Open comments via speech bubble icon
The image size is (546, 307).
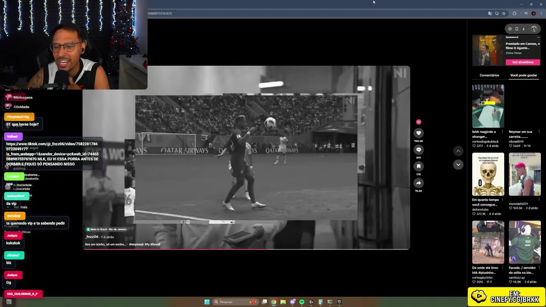(x=418, y=150)
